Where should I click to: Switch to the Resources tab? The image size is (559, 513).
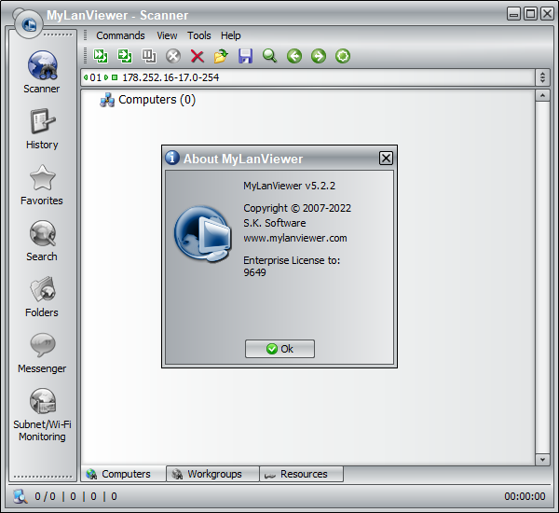[x=302, y=474]
